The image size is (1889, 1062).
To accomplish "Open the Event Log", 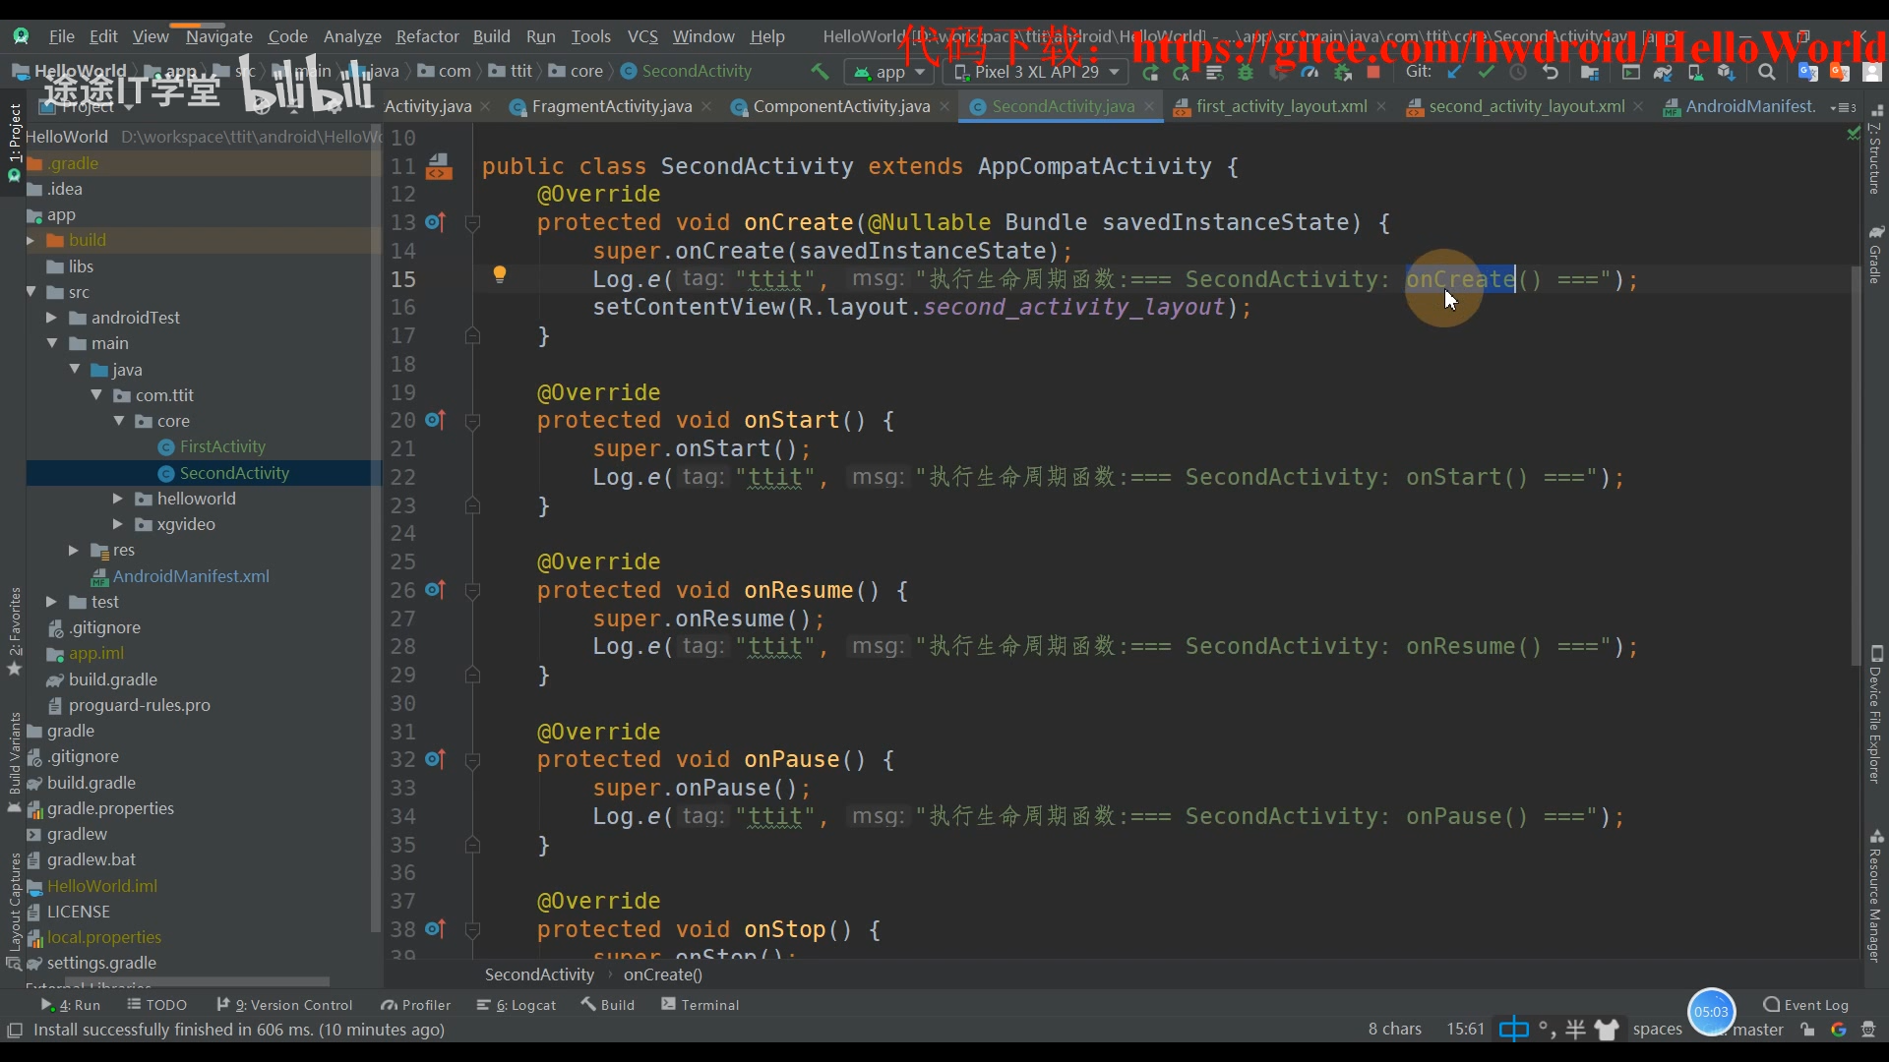I will [x=1806, y=1005].
